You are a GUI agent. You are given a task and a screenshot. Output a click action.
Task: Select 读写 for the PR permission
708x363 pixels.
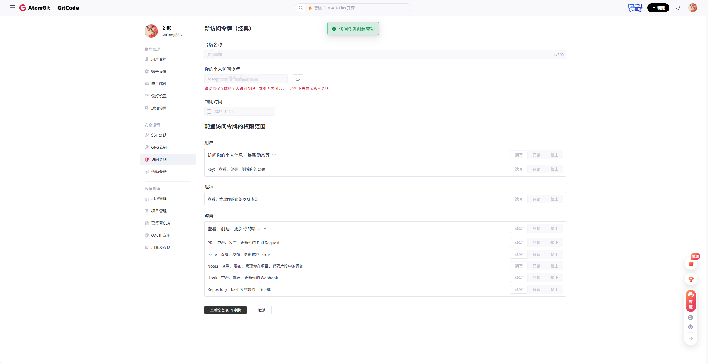click(x=518, y=243)
